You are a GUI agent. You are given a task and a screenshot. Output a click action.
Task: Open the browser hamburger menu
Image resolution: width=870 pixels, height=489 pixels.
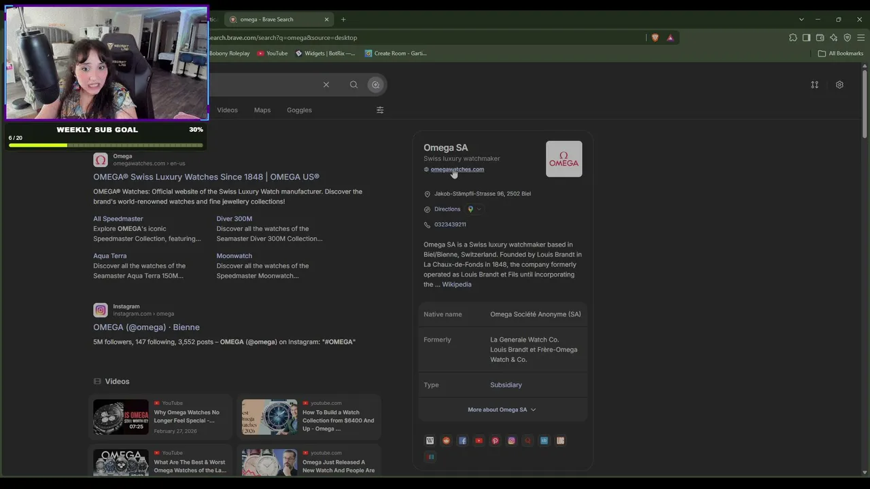click(861, 38)
